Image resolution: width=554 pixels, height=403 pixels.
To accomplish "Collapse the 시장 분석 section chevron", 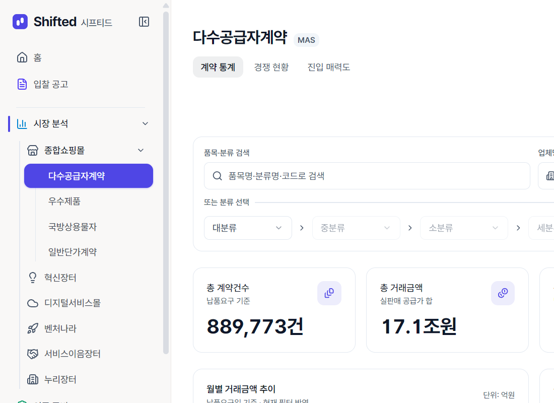I will (x=145, y=123).
